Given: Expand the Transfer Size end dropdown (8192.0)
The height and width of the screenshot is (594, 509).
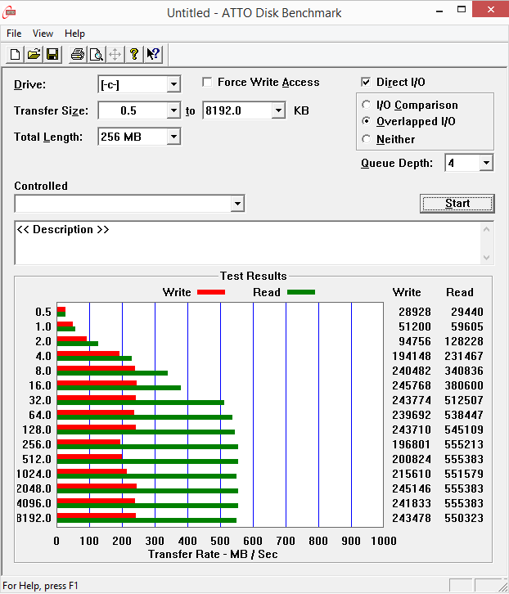Looking at the screenshot, I should 278,110.
